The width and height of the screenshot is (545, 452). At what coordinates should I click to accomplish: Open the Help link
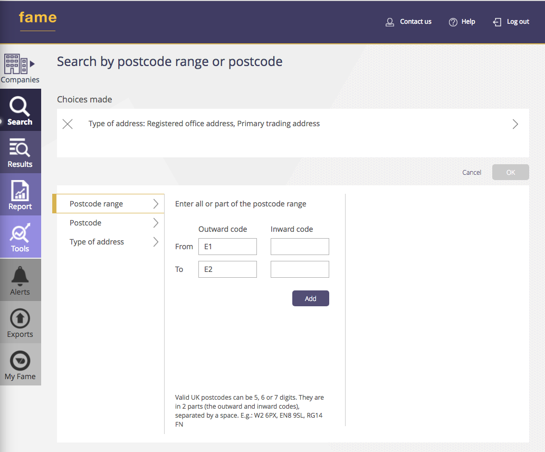pyautogui.click(x=462, y=22)
